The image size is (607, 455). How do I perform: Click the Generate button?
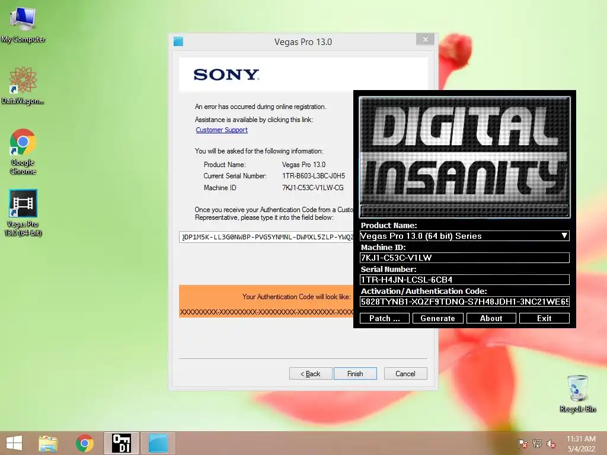click(438, 318)
